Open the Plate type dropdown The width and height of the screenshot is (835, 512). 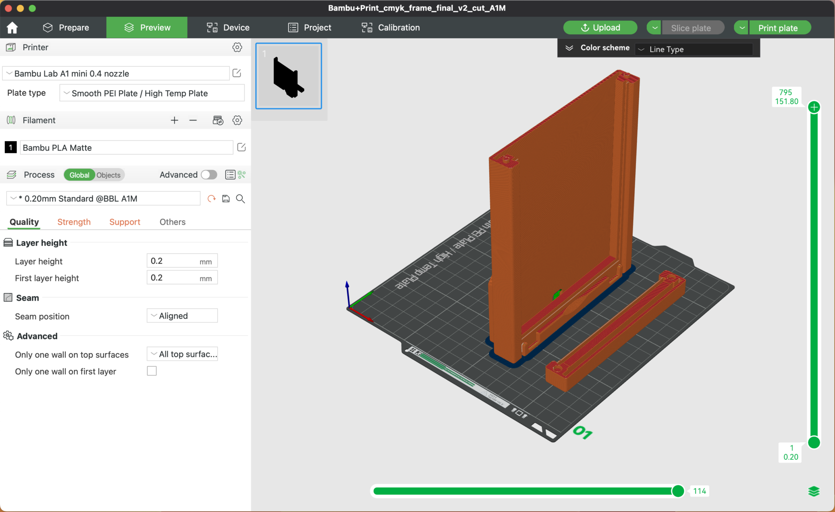click(x=152, y=93)
